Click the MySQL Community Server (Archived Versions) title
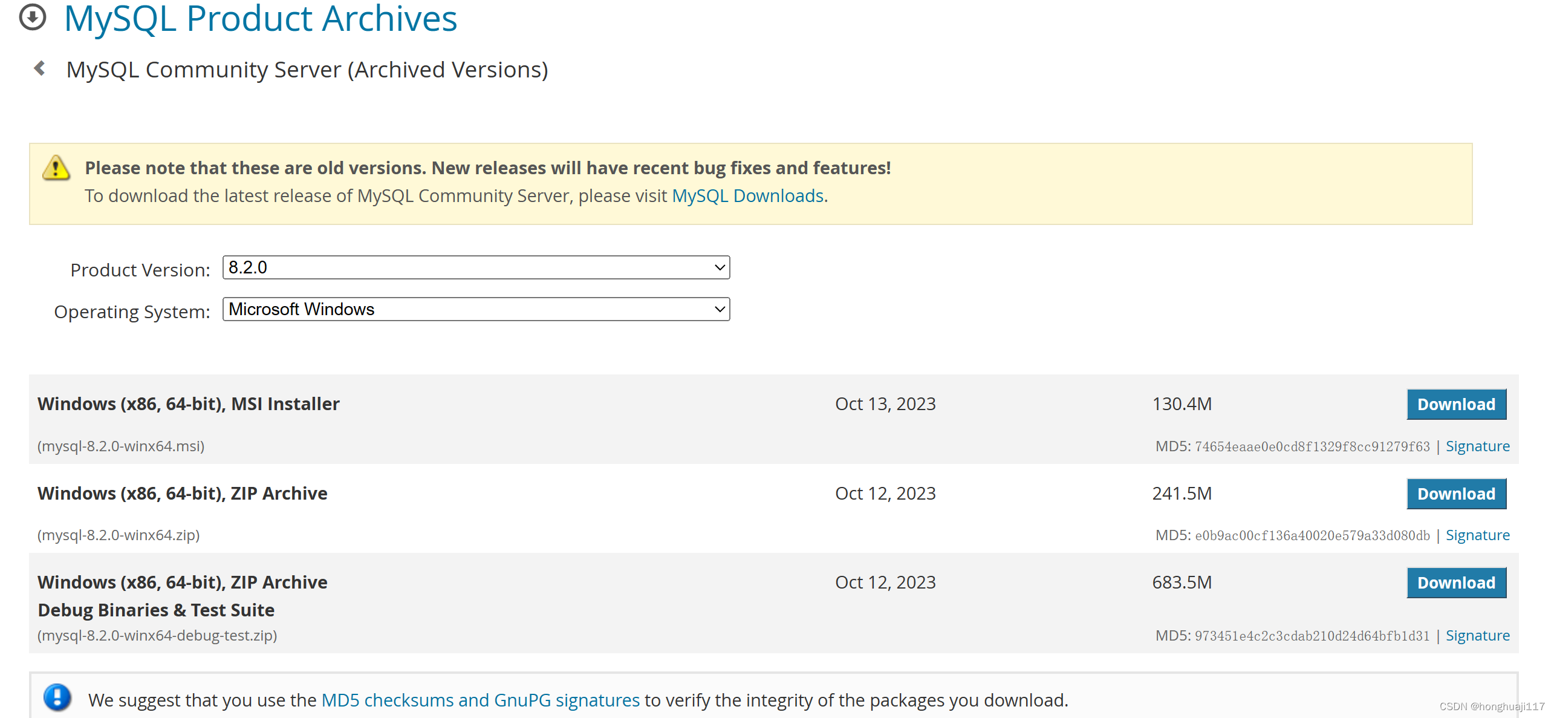Image resolution: width=1554 pixels, height=718 pixels. point(307,70)
